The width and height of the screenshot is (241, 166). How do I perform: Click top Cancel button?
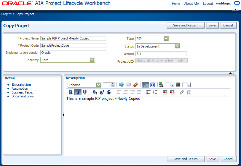tap(228, 25)
